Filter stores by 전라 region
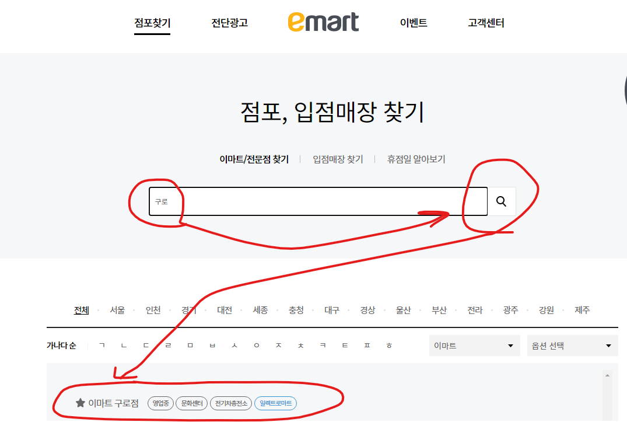627x422 pixels. point(475,310)
